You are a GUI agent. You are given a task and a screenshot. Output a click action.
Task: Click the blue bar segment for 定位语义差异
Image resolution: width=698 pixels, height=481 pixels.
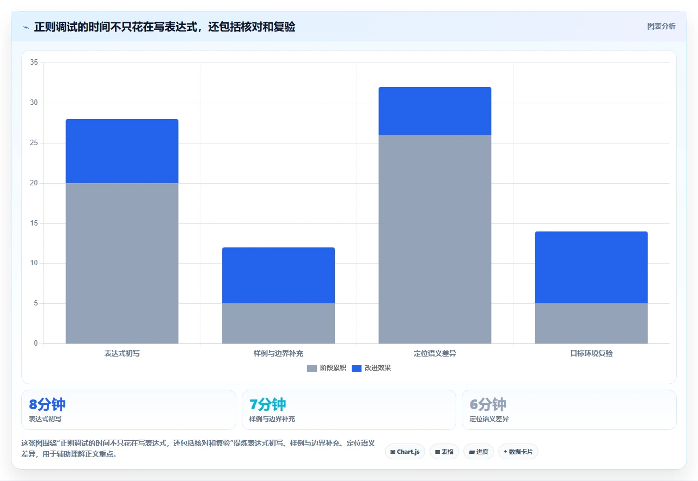tap(435, 111)
